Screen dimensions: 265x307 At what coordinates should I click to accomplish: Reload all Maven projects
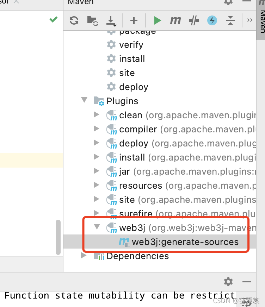[74, 20]
